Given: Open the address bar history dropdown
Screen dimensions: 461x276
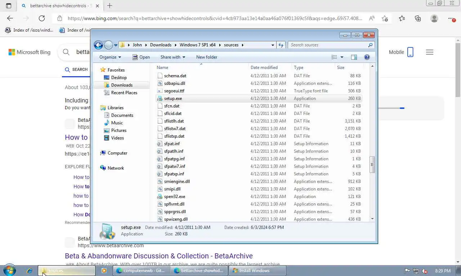Looking at the screenshot, I should [x=273, y=45].
